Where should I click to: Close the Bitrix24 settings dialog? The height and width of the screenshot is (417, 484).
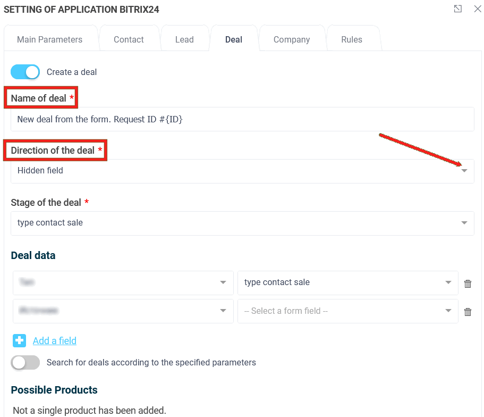point(477,9)
